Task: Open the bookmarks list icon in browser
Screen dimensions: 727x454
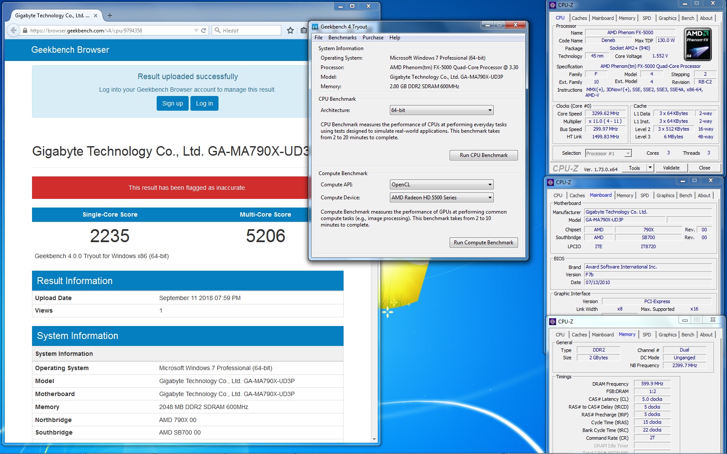Action: pyautogui.click(x=304, y=30)
